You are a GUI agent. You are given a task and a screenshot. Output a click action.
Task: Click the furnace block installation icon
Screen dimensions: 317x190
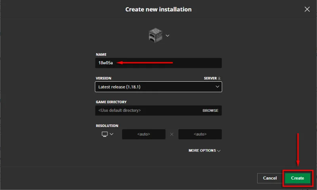[x=155, y=35]
